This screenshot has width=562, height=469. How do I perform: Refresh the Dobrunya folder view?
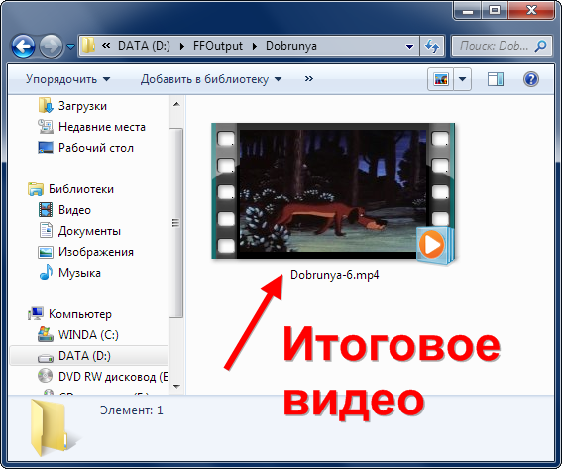click(x=432, y=46)
